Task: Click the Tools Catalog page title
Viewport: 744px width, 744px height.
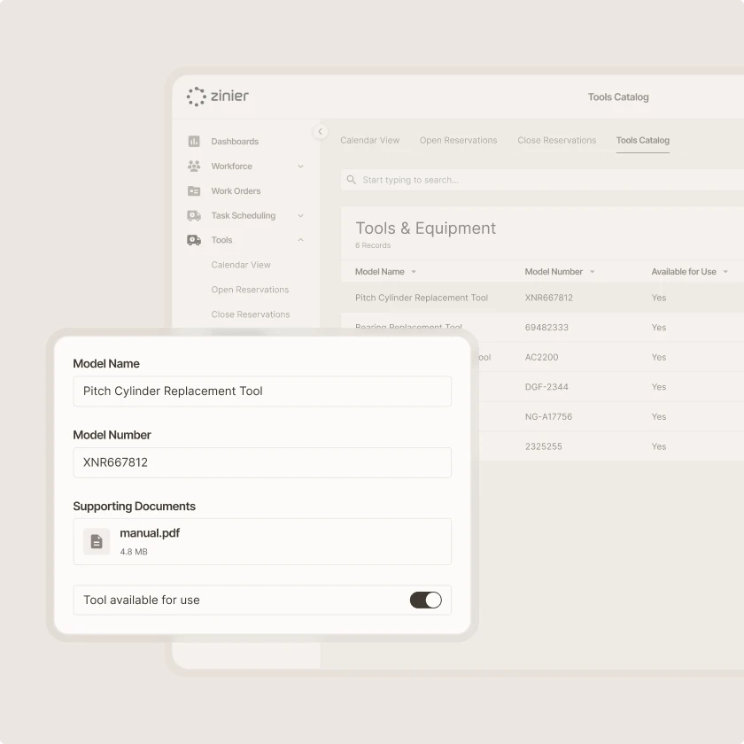Action: [x=618, y=97]
